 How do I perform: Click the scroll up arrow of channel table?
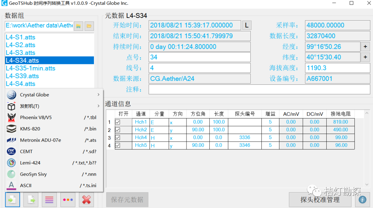coord(367,113)
